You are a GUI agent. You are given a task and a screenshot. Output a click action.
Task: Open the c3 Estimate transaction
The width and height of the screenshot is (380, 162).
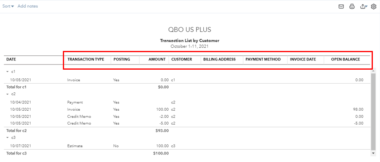(x=75, y=146)
